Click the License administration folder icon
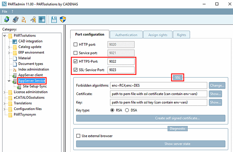The image size is (233, 152). pos(10,92)
